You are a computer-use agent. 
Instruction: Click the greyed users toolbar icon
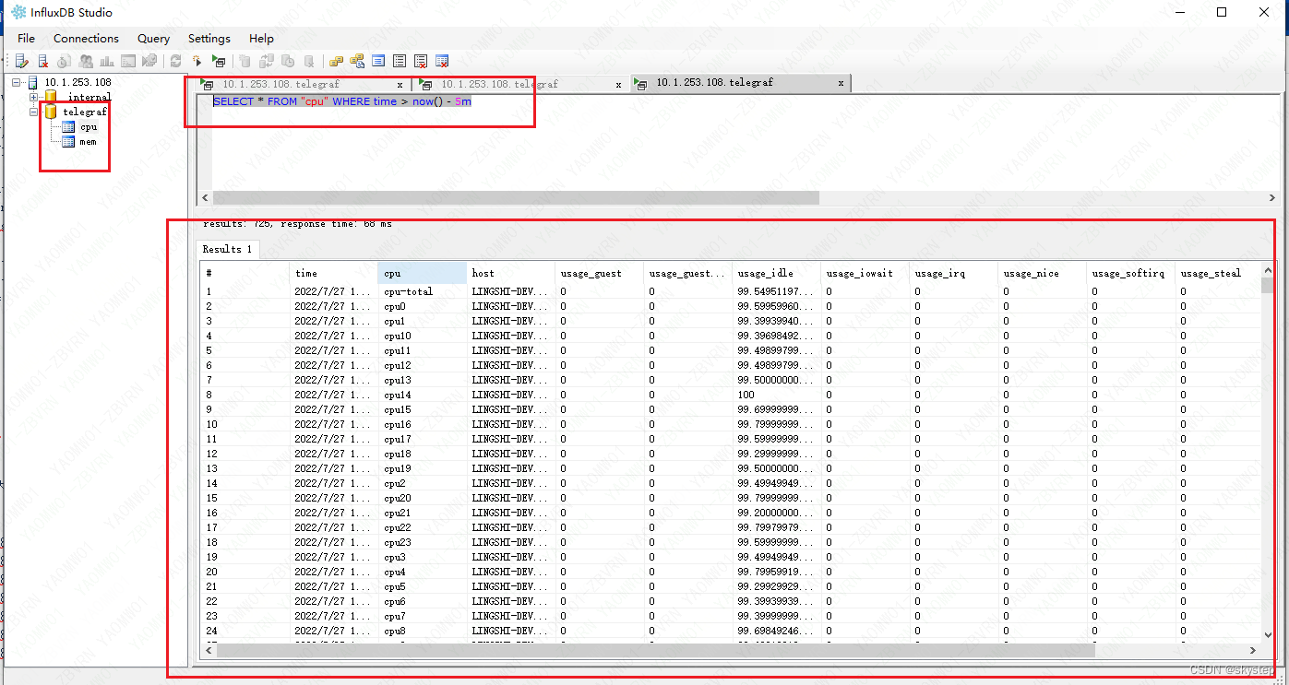coord(86,61)
